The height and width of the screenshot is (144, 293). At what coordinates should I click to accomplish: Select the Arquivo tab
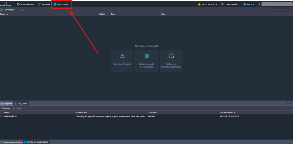pos(6,103)
